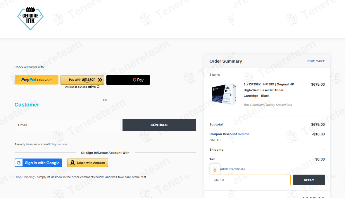Click the Google G icon on sign-in button
Screen dimensions: 345x198
pos(19,163)
